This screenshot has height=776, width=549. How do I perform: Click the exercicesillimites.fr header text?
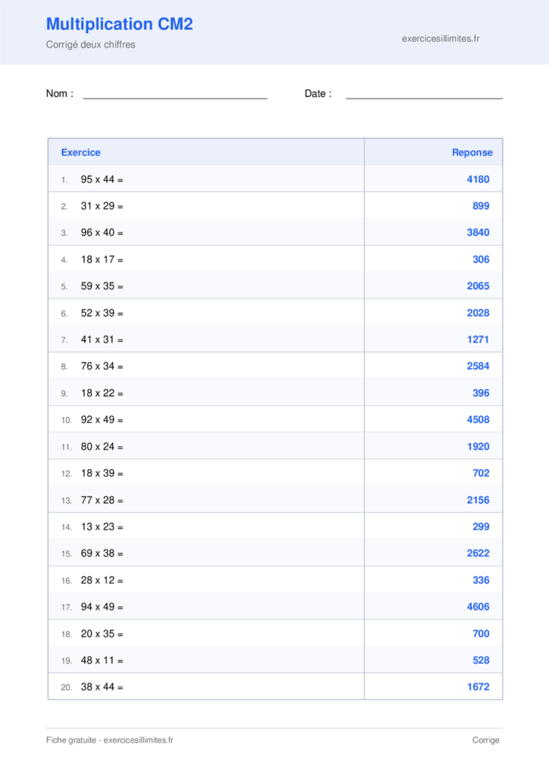(441, 39)
